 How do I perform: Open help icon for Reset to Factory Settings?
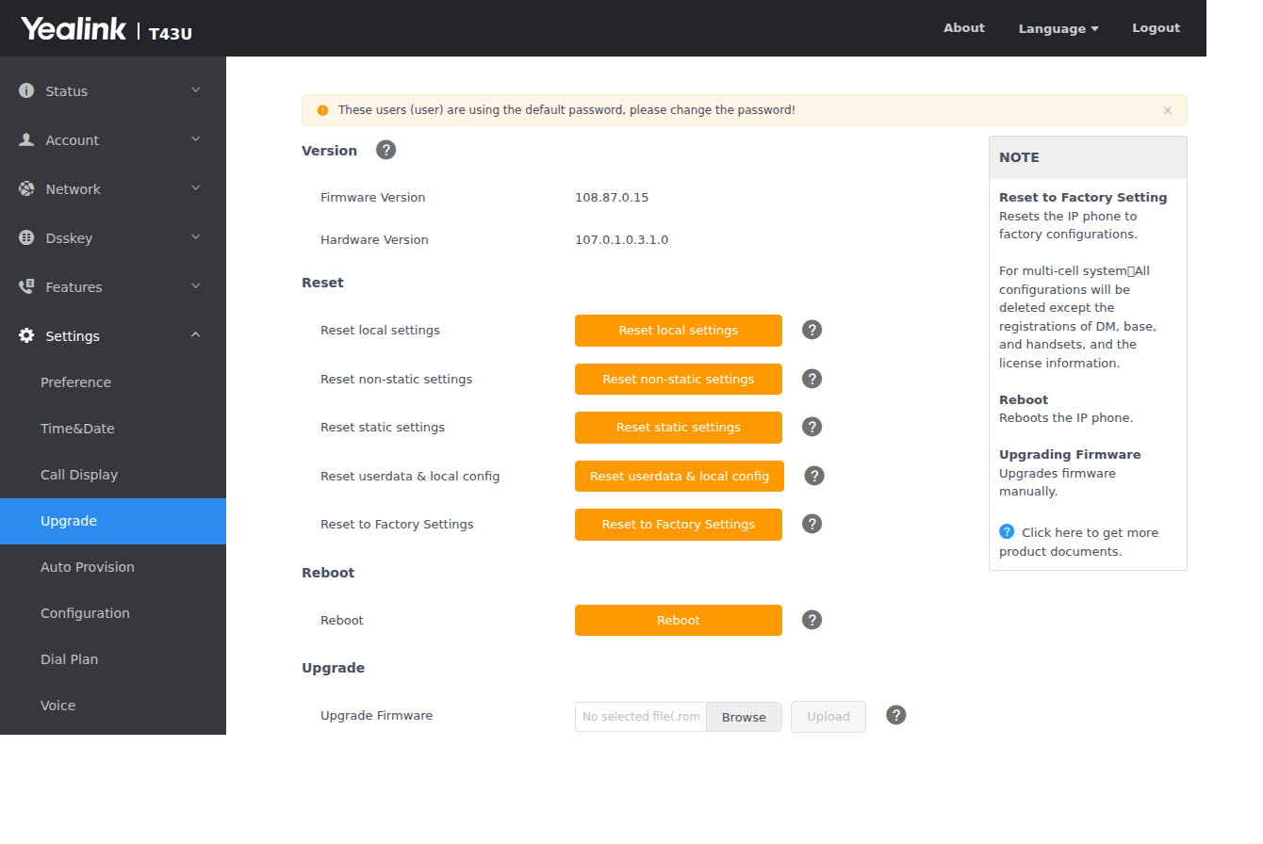[812, 524]
